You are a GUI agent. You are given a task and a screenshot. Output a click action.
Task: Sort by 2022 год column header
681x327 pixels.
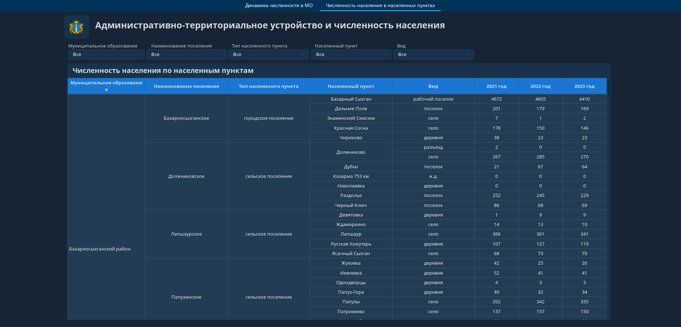pyautogui.click(x=540, y=86)
